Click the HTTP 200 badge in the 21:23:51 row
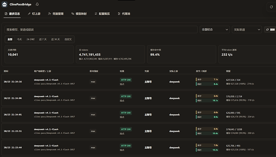Screen dimensions: 276x157 (126, 129)
